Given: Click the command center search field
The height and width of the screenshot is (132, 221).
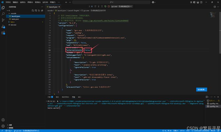Looking at the screenshot, I should click(x=111, y=2).
